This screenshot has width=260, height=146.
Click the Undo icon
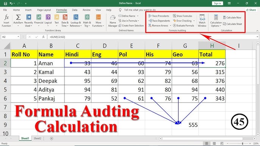(11, 3)
